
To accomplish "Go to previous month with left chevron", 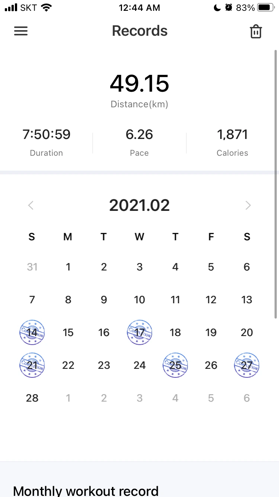I will click(x=31, y=205).
